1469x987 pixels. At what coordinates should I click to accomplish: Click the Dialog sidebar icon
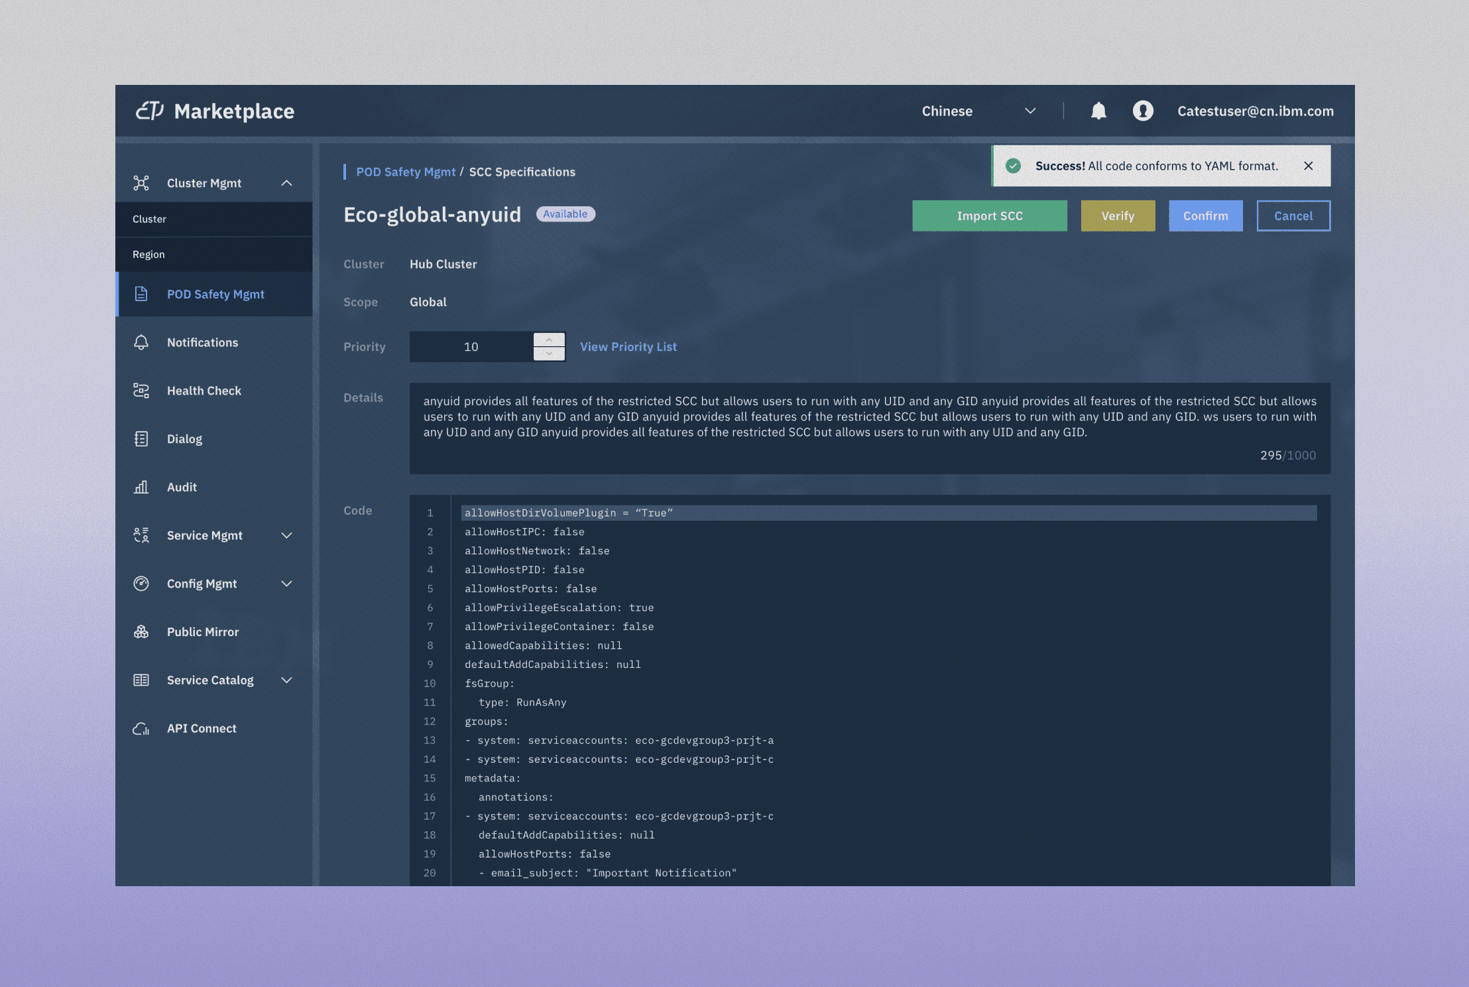(141, 439)
